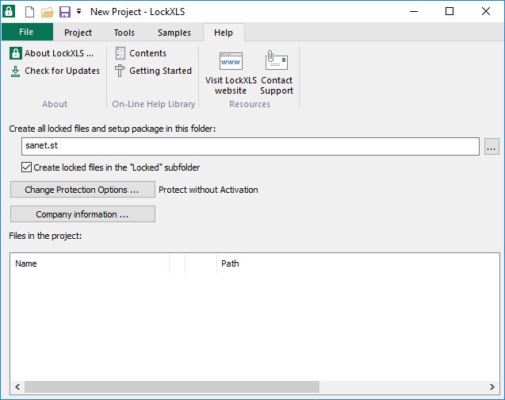Click Check for Updates
This screenshot has height=400, width=505.
(x=55, y=71)
